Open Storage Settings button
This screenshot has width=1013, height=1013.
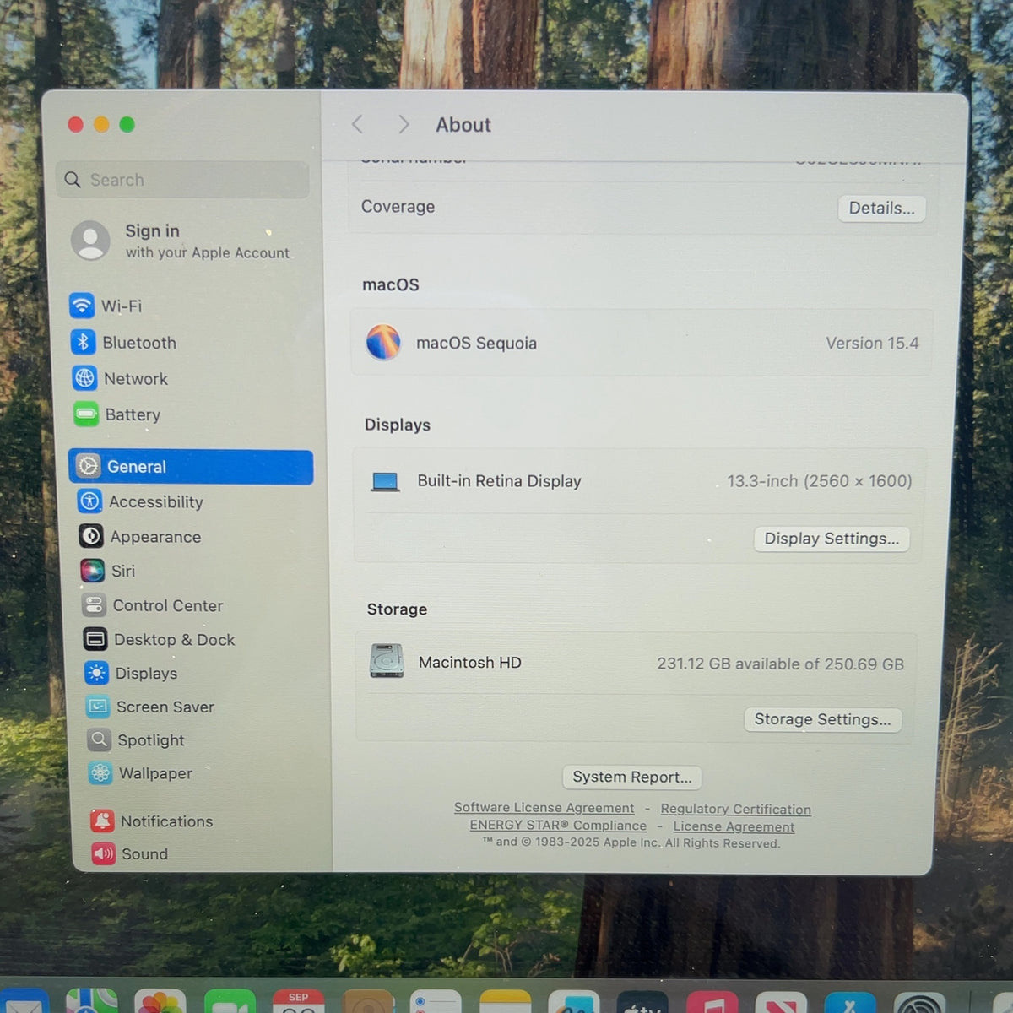[x=822, y=719]
